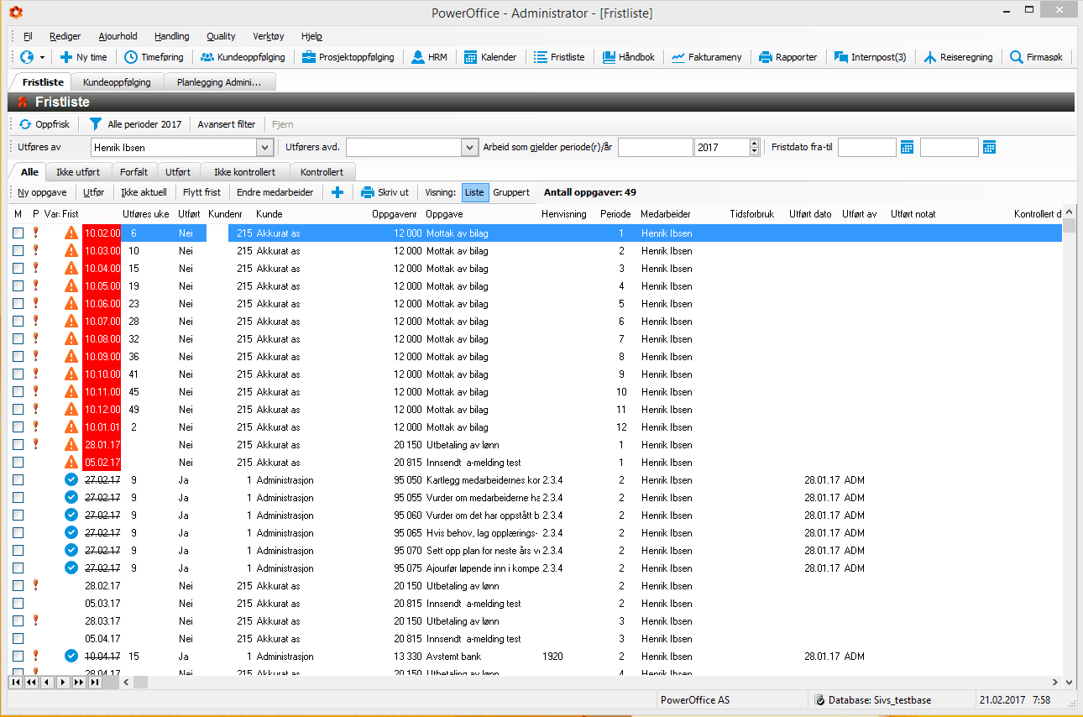Click the horizontal scrollbar right arrow
The width and height of the screenshot is (1083, 717).
pyautogui.click(x=1055, y=683)
